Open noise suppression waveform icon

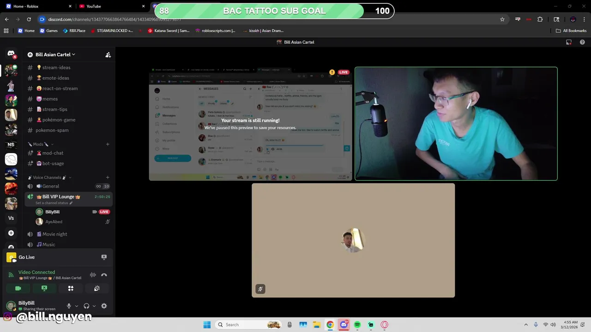pyautogui.click(x=93, y=275)
